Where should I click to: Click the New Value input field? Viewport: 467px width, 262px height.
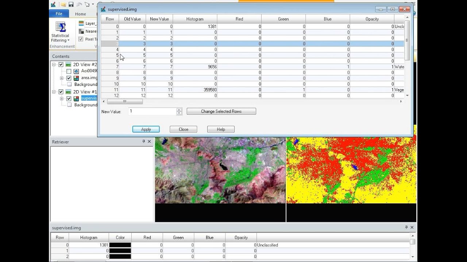[x=152, y=111]
